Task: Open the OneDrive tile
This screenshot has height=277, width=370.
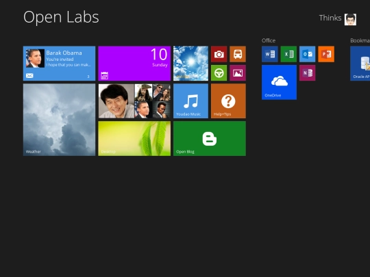Action: point(279,82)
